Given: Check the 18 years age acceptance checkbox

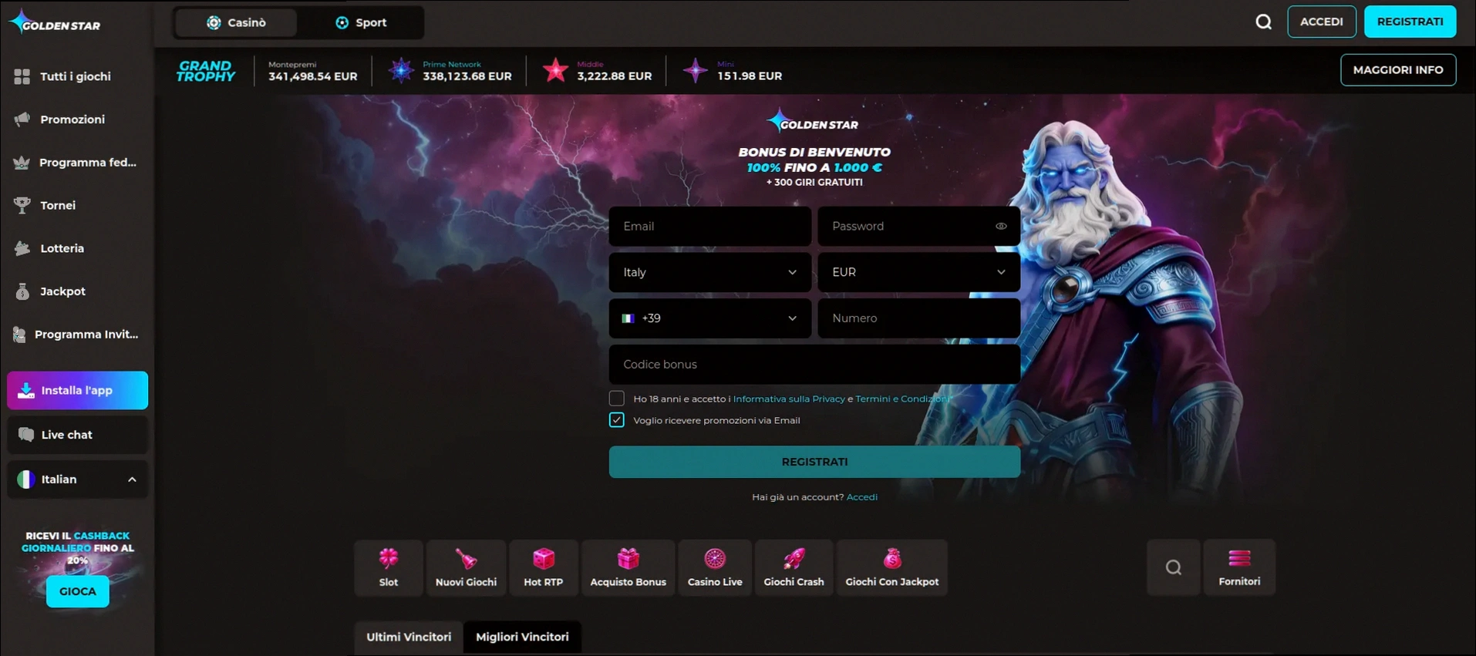Looking at the screenshot, I should (617, 399).
